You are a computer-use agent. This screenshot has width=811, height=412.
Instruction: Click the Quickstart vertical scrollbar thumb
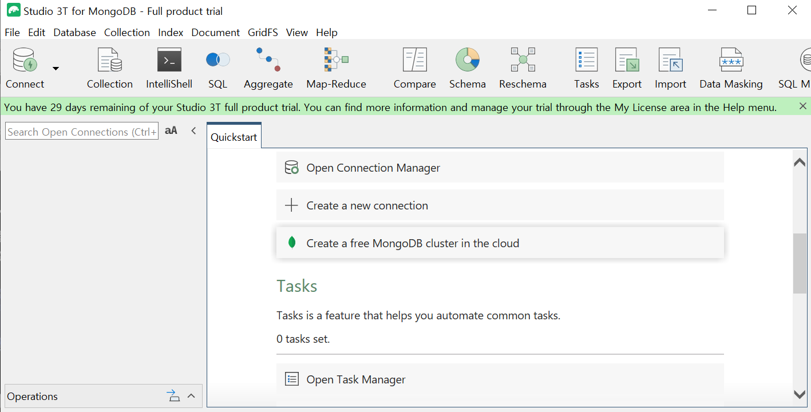pyautogui.click(x=799, y=263)
